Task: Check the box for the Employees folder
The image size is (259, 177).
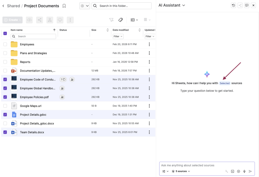Action: click(5, 44)
